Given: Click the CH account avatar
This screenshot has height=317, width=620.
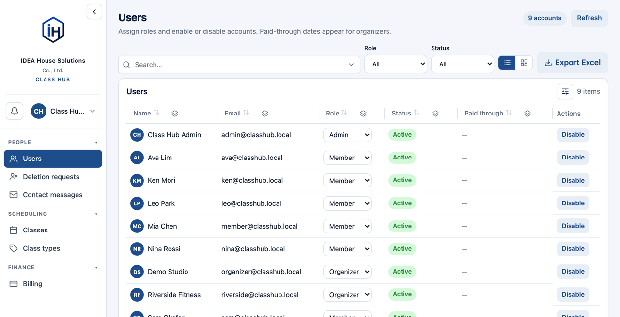Looking at the screenshot, I should tap(39, 111).
